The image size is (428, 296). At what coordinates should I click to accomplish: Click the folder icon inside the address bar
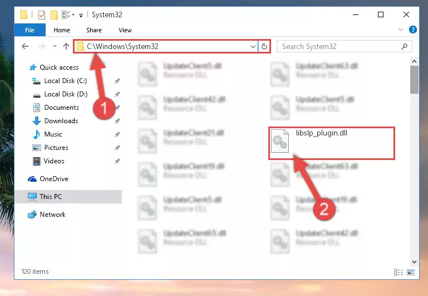coord(80,46)
